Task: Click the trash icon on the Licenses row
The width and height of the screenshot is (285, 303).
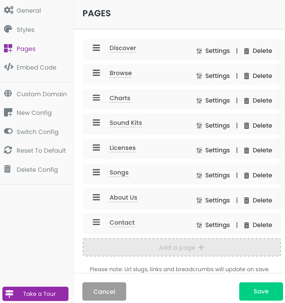Action: 246,150
